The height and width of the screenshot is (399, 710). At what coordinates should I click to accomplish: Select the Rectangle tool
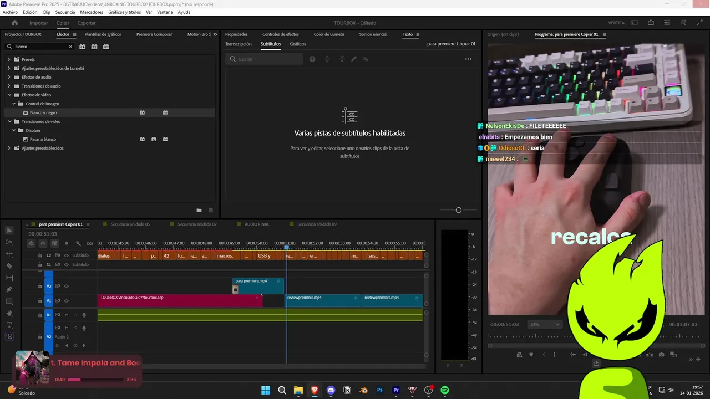click(9, 301)
